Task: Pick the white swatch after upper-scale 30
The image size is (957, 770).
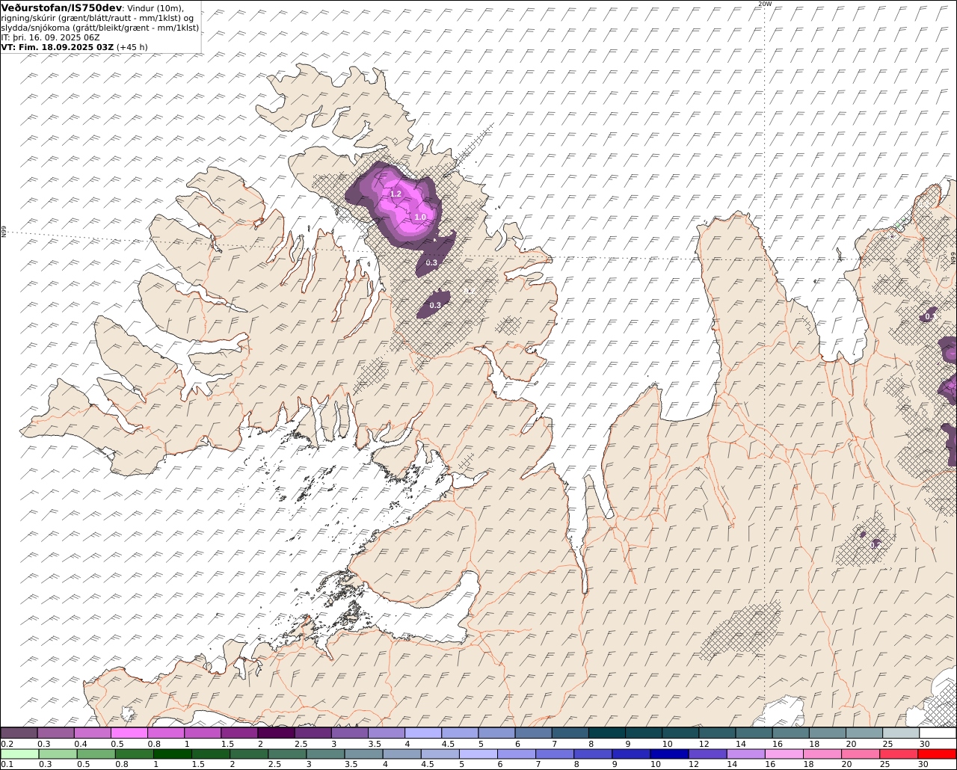Action: 938,733
